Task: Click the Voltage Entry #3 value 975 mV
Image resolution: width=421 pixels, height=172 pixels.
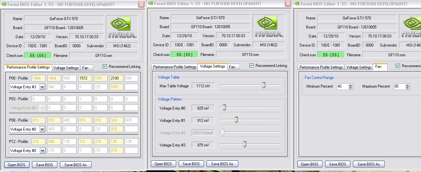Action: point(203,145)
